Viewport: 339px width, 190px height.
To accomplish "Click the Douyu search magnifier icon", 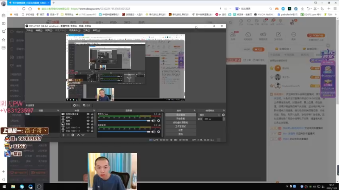I will [x=231, y=22].
